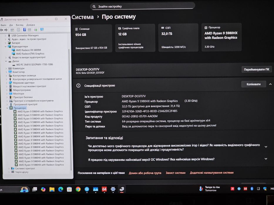Screen dimensions: 274x205
Task: Click the Scan for hardware changes monitor icon
Action: 42,30
